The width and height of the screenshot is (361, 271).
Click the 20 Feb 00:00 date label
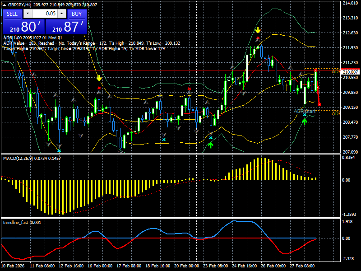187,266
